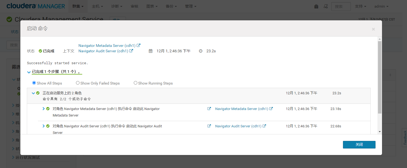Screen dimensions: 407x168
Task: Click the dialog's vertical scrollbar thumb
Action: 380,77
